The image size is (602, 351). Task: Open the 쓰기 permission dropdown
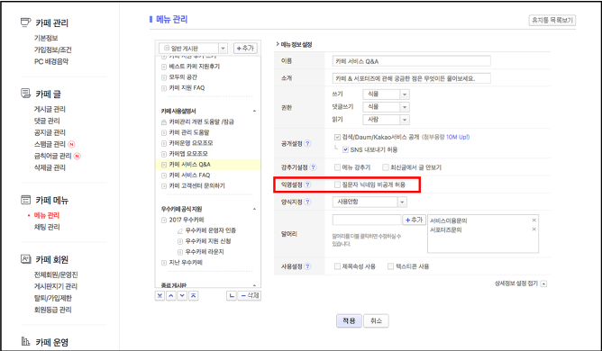386,94
